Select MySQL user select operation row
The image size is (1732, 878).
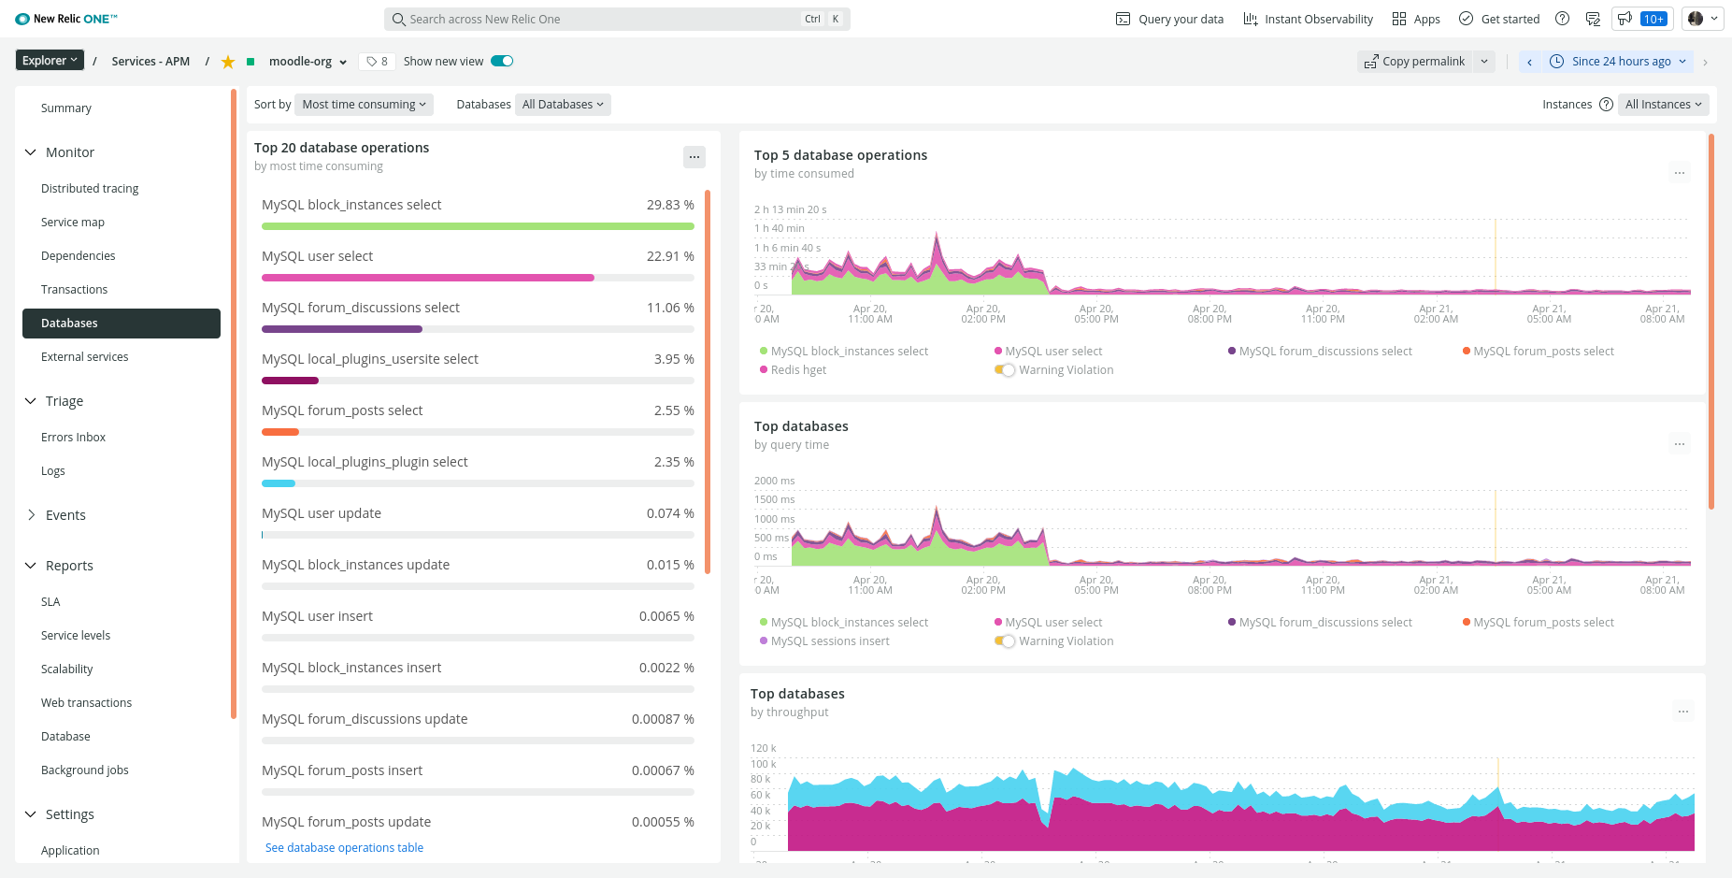pos(478,265)
